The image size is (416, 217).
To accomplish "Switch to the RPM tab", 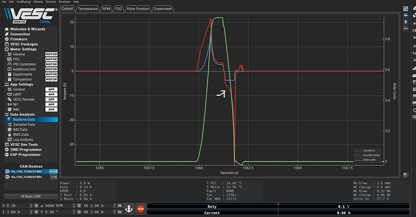I will pyautogui.click(x=106, y=9).
